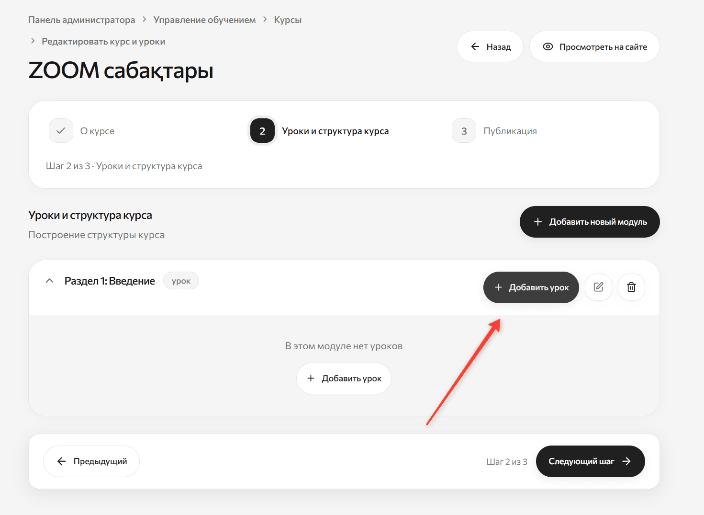Screen dimensions: 704x515
Task: Open Управление обучением breadcrumb
Action: tap(204, 20)
